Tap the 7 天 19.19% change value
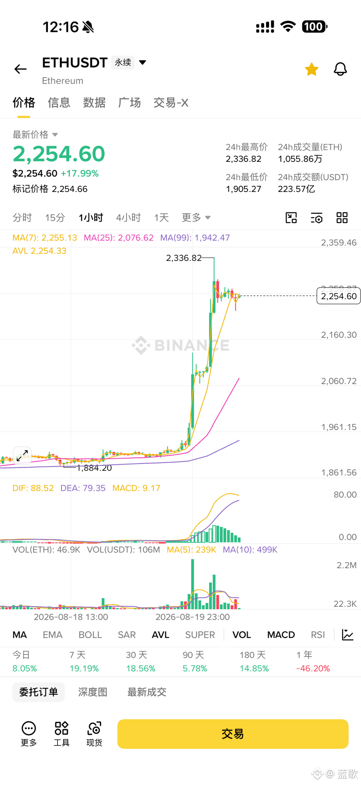361x785 pixels. click(x=84, y=668)
